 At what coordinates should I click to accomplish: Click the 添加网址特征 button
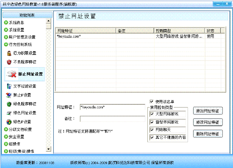(208, 111)
